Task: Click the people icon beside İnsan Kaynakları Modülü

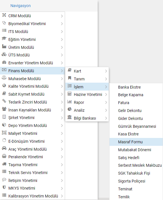Action: coord(4,109)
